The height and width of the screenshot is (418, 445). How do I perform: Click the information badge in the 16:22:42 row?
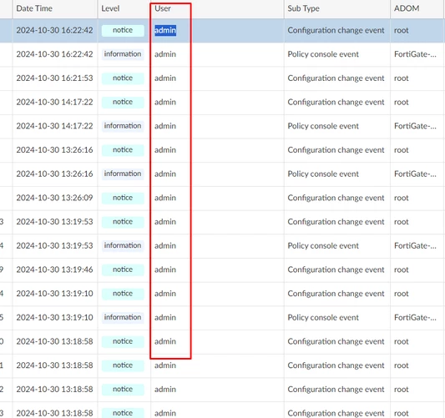(x=123, y=54)
